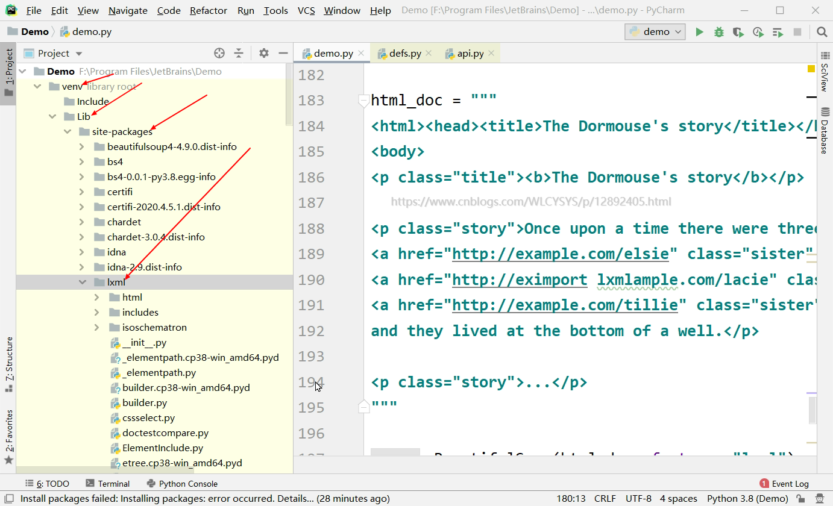Open the demo run configuration dropdown

click(655, 32)
